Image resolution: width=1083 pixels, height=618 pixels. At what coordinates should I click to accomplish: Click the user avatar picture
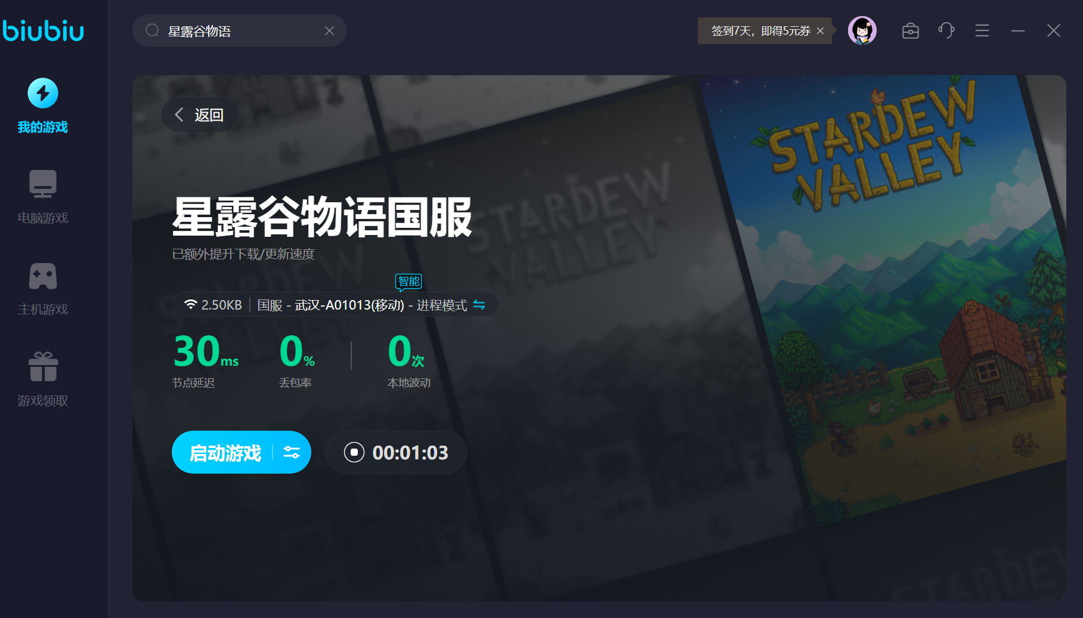coord(862,30)
